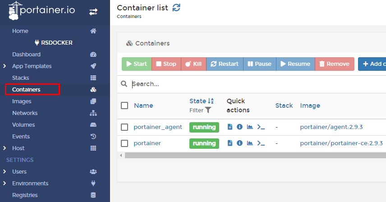Focus the container Search field
The image size is (386, 202).
258,84
